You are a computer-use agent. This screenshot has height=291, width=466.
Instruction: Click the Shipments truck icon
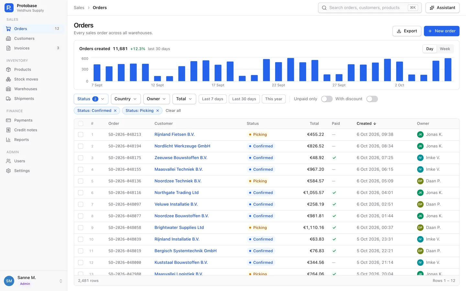[x=9, y=99]
